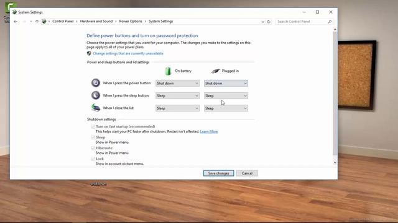Open power button Plugged in dropdown
This screenshot has height=223, width=398.
tap(226, 83)
